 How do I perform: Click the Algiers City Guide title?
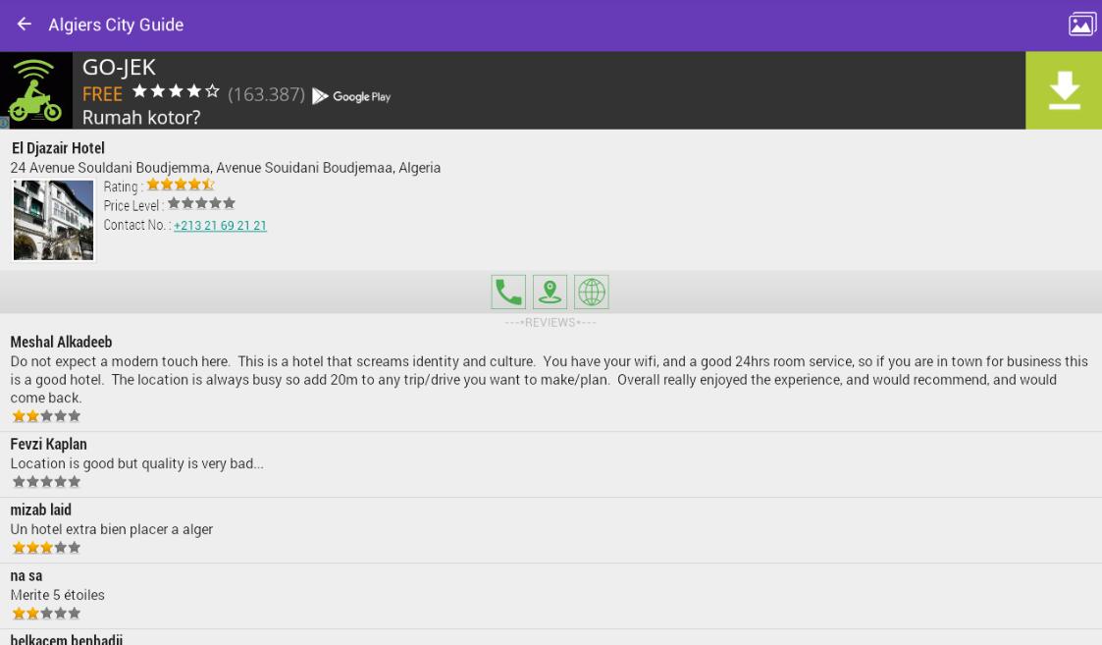point(116,25)
